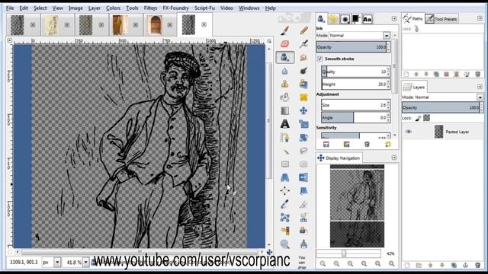Screen dimensions: 488x274
Task: Select the Measure compass tool
Action: [x=303, y=244]
